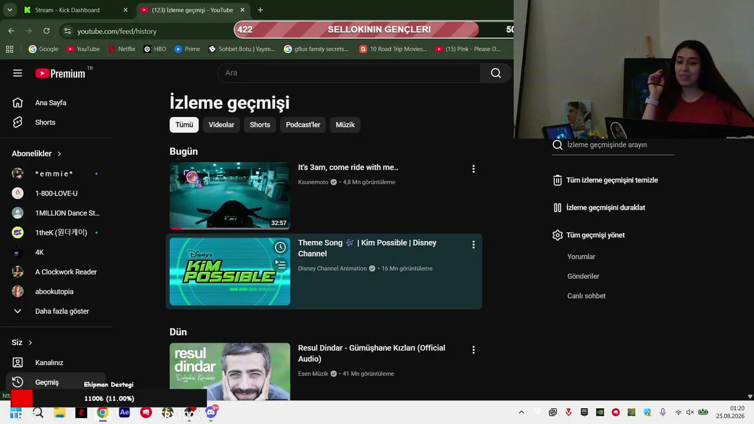
Task: Pause watch history (İzleme geçmişini duraklat)
Action: [600, 208]
